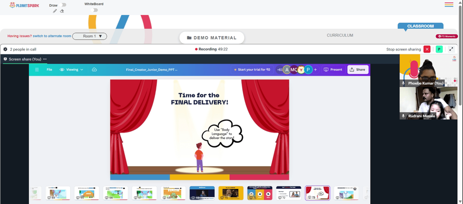Click the Body Language thought bubble

point(222,133)
